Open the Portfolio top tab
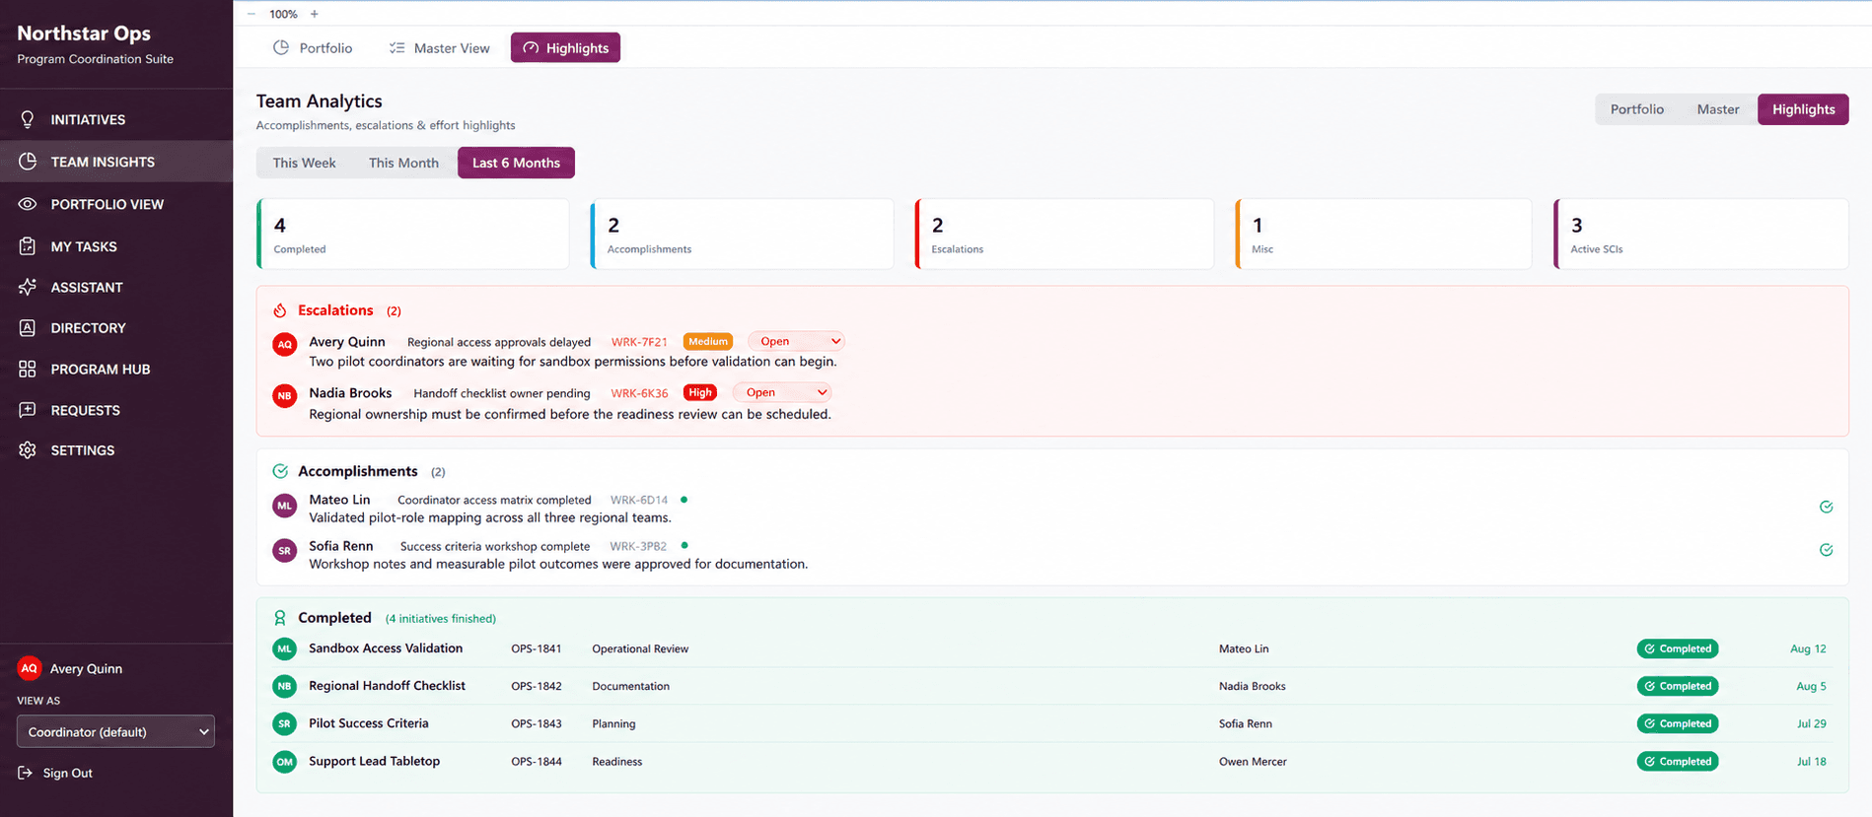This screenshot has width=1872, height=817. click(313, 48)
